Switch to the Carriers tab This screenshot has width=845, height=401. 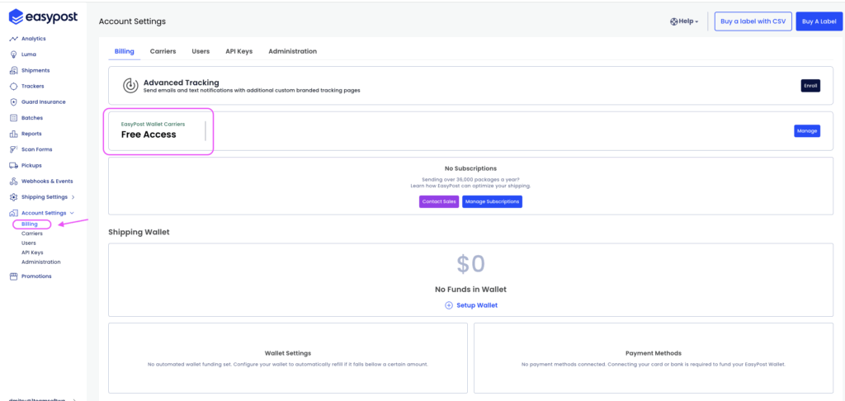pyautogui.click(x=163, y=51)
